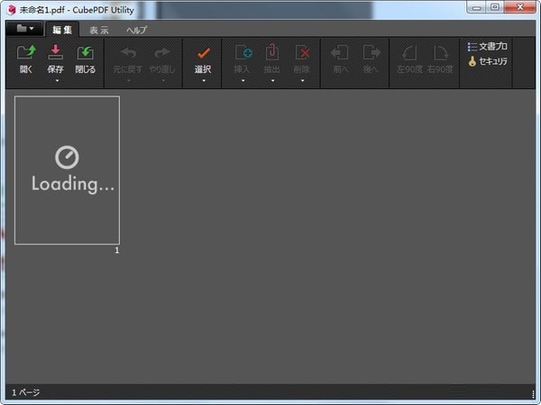The height and width of the screenshot is (405, 541).
Task: Expand the やり直し dropdown arrow
Action: (x=163, y=81)
